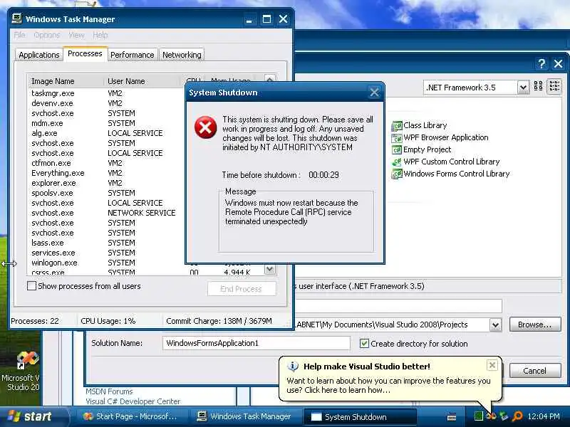The image size is (570, 427).
Task: Click the Task Manager title bar icon
Action: click(x=16, y=19)
